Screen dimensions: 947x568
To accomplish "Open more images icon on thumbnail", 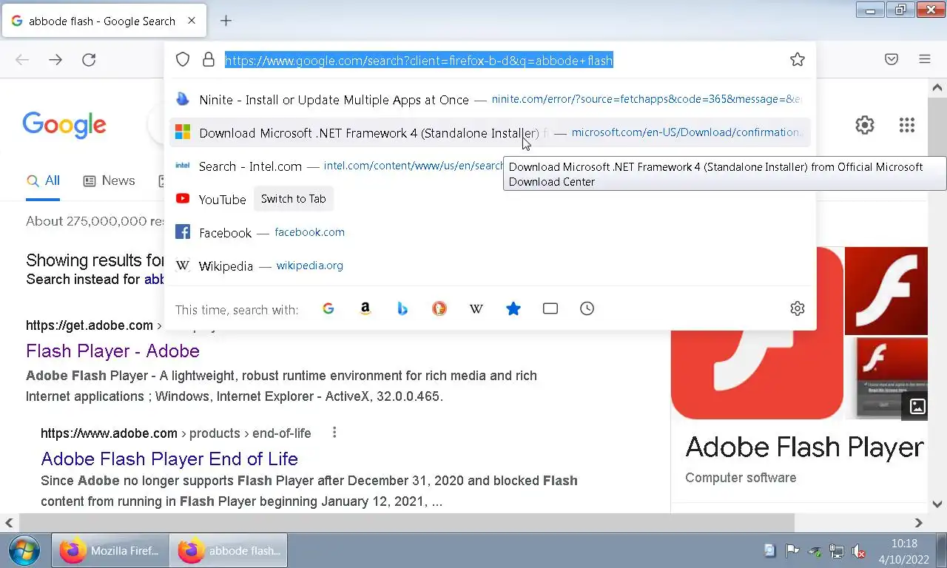I will tap(917, 406).
